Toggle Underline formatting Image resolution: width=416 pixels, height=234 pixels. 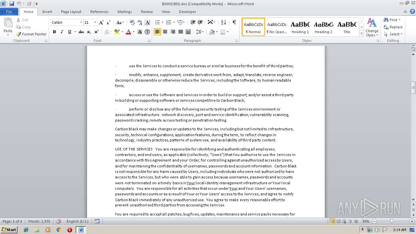(x=70, y=32)
